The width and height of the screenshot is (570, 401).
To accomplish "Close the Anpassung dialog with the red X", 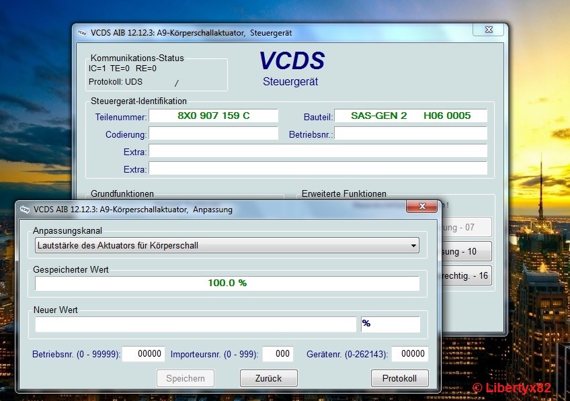I will (421, 206).
